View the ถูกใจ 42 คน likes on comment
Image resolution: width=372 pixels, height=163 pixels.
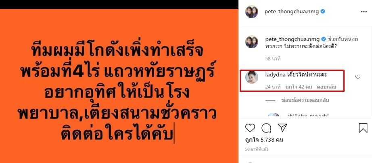pos(299,87)
